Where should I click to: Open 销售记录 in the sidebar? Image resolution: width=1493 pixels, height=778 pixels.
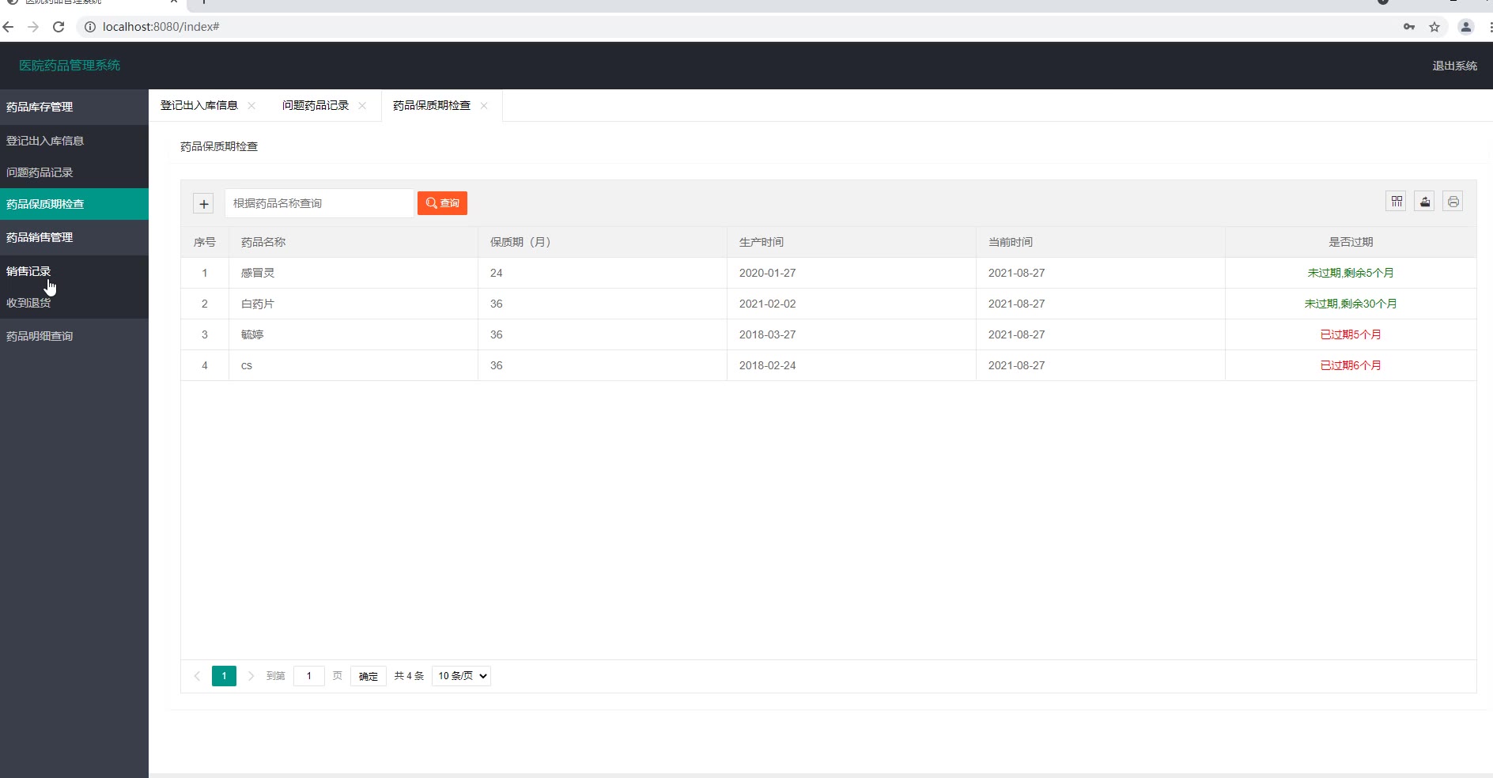coord(74,271)
